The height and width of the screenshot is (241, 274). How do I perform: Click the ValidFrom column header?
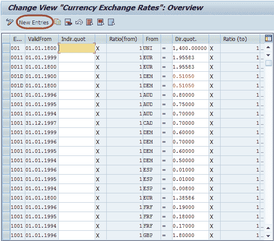[x=42, y=39]
